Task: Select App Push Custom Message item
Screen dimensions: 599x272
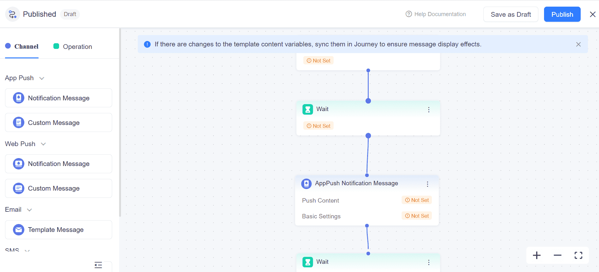Action: point(58,122)
